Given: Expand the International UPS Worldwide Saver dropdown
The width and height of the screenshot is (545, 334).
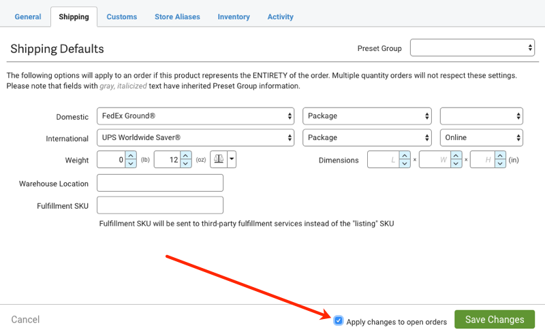Looking at the screenshot, I should (195, 137).
